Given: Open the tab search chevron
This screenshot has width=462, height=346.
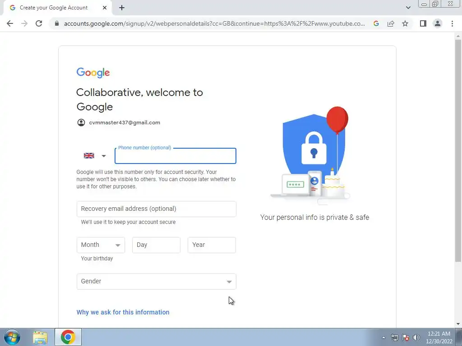Looking at the screenshot, I should click(x=408, y=8).
